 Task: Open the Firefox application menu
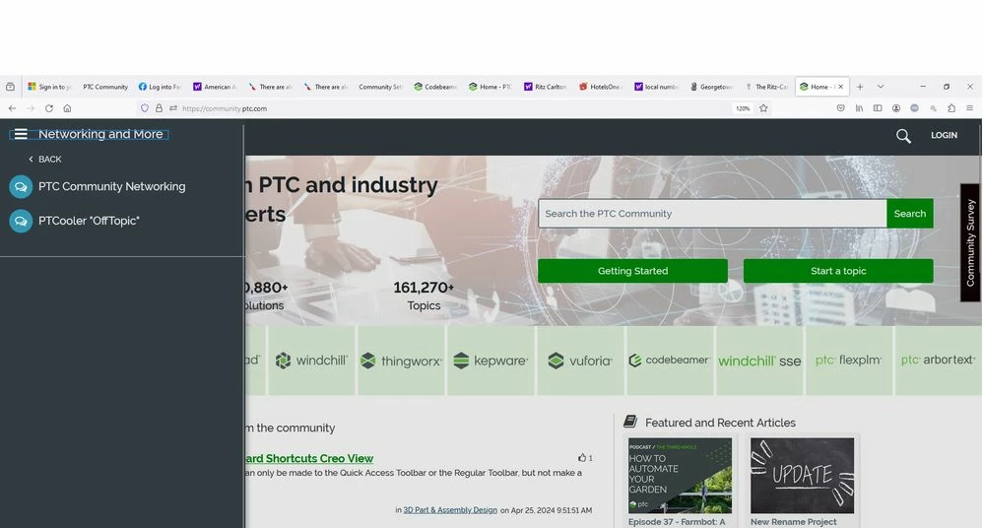click(969, 107)
